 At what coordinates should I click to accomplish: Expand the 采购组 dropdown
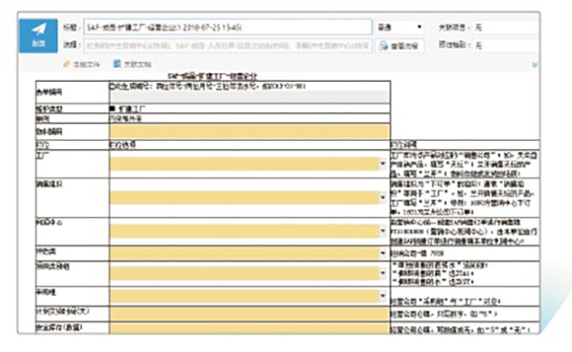point(383,296)
